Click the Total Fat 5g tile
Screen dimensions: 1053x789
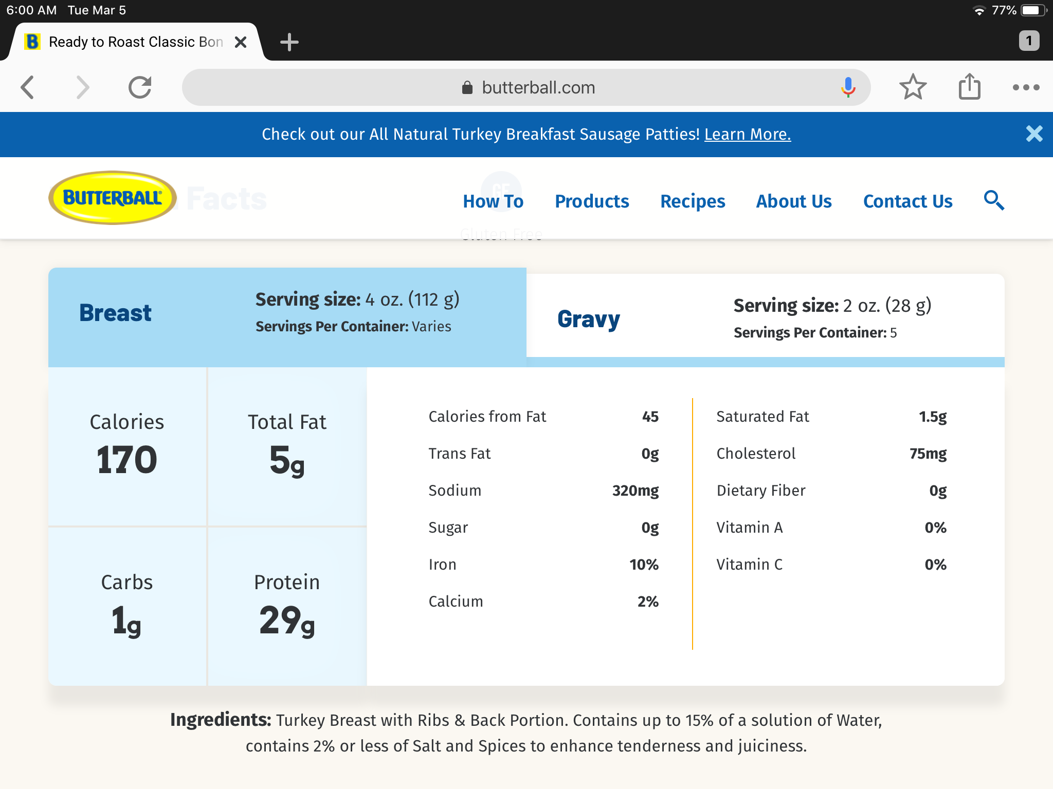(287, 446)
